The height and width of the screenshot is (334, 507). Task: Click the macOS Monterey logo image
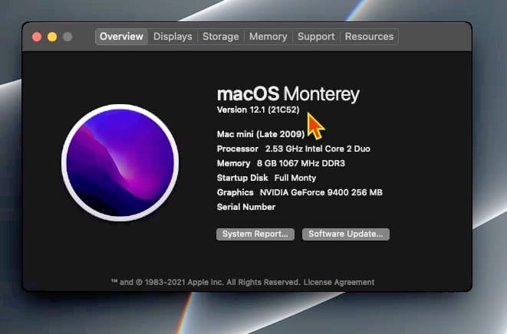click(x=120, y=162)
